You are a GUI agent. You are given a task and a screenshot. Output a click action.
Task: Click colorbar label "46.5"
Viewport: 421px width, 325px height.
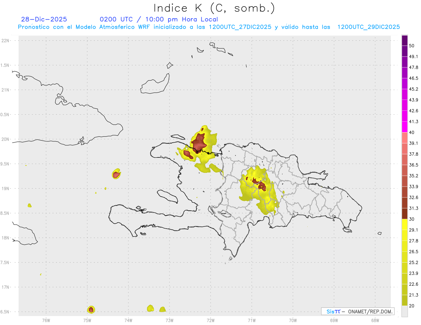pos(413,78)
